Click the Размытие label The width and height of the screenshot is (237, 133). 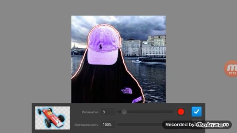pyautogui.click(x=90, y=112)
